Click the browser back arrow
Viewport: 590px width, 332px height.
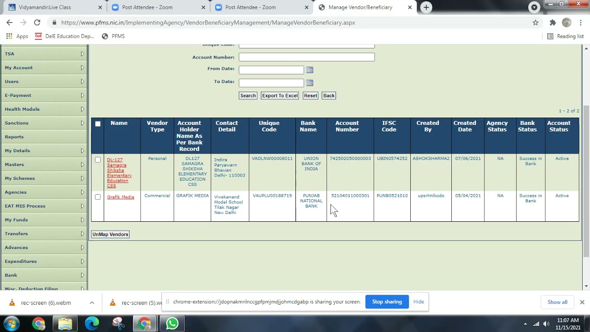pos(9,22)
